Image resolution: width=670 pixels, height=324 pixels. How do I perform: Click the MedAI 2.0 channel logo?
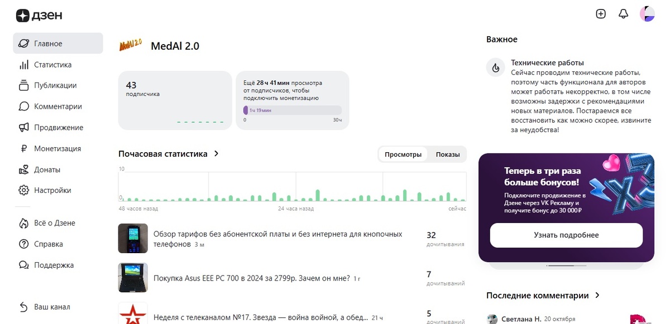[131, 46]
